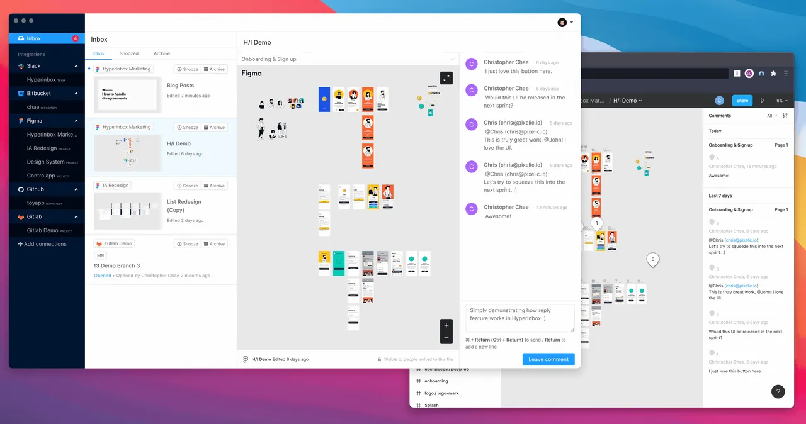Start the Figma prototype Present play button

763,101
